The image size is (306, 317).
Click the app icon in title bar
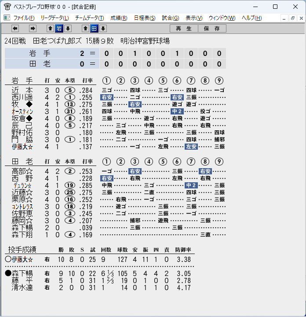coord(7,7)
